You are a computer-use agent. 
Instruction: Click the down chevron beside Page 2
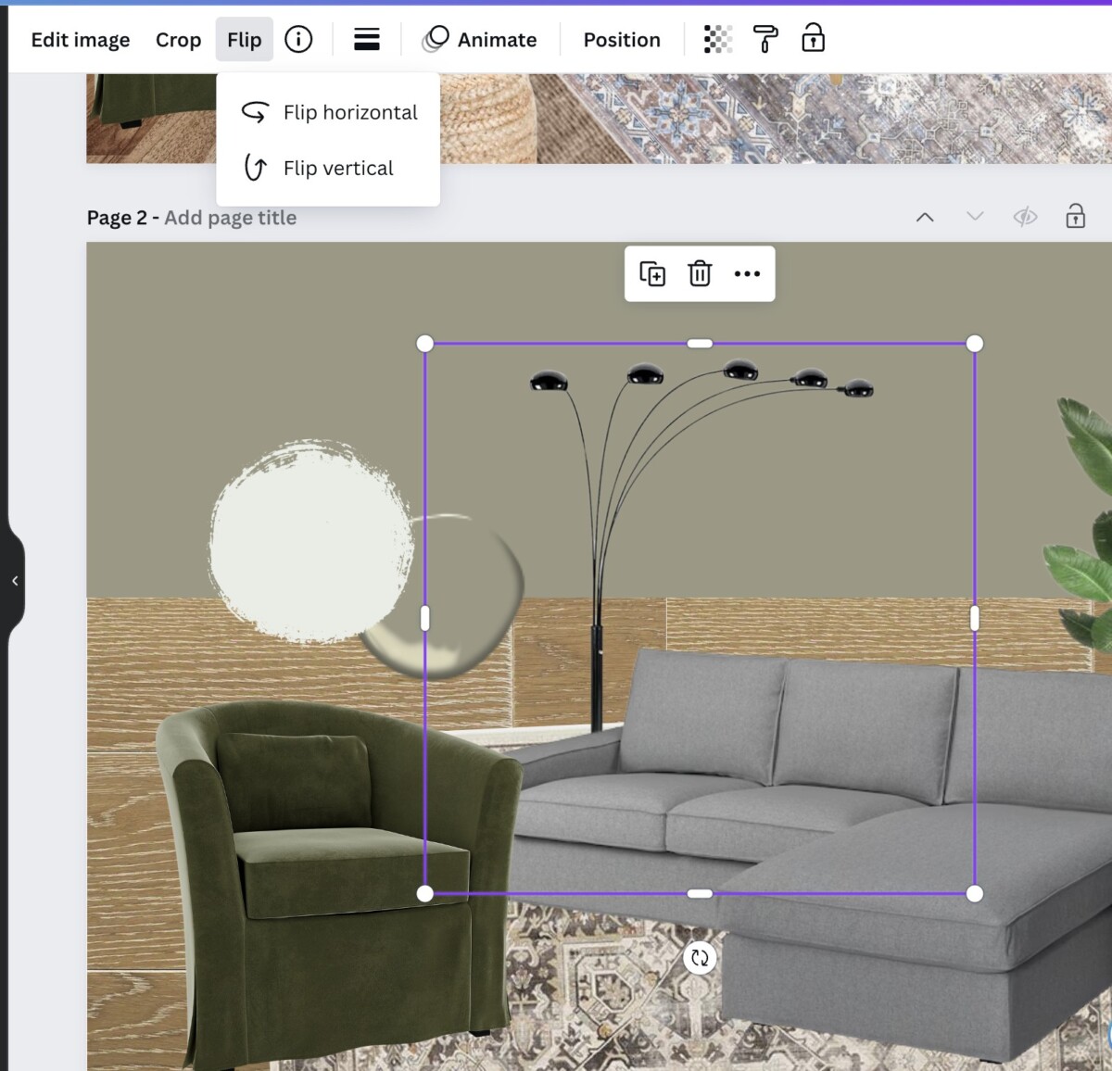pos(974,217)
